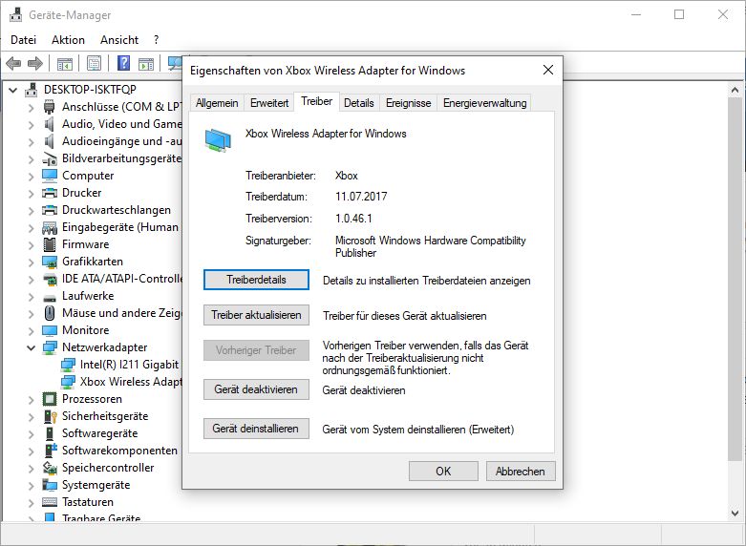Click the Treiberdatum value 11.07.2017

pos(361,197)
